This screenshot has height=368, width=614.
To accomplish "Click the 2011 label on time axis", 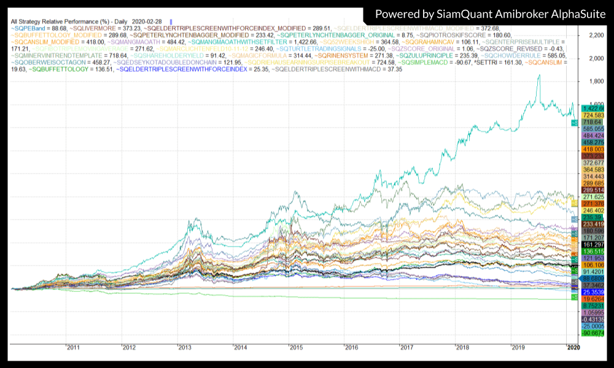I will pyautogui.click(x=72, y=348).
